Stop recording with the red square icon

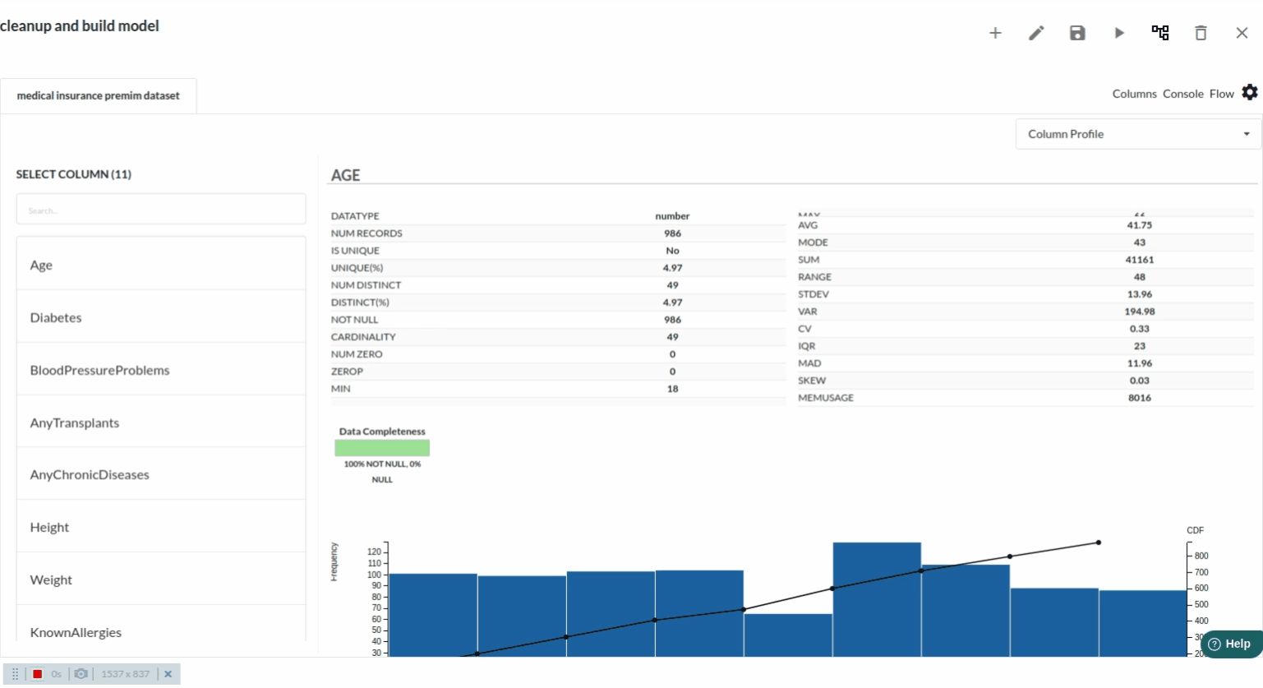coord(37,674)
